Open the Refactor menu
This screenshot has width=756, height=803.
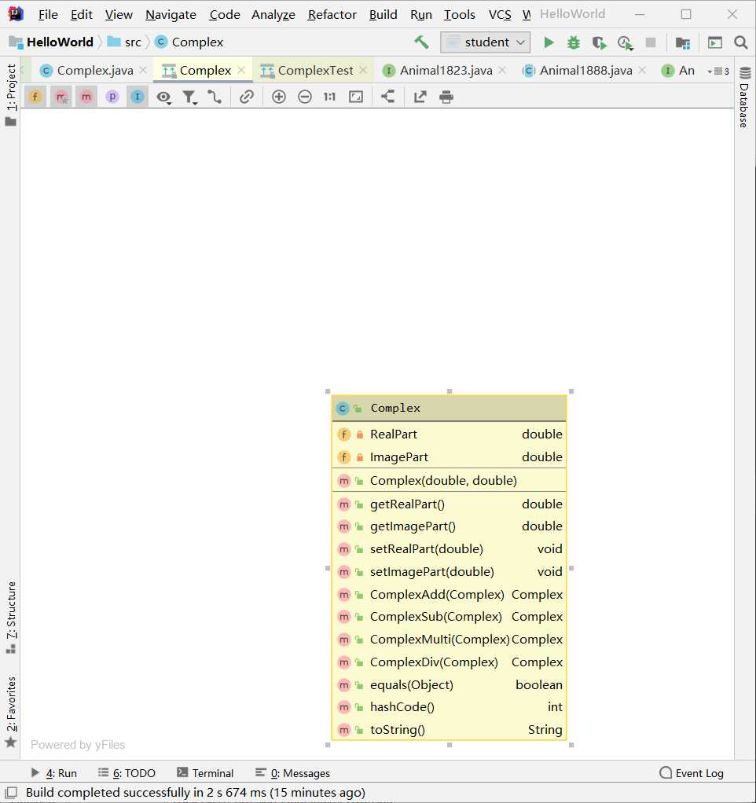coord(332,14)
